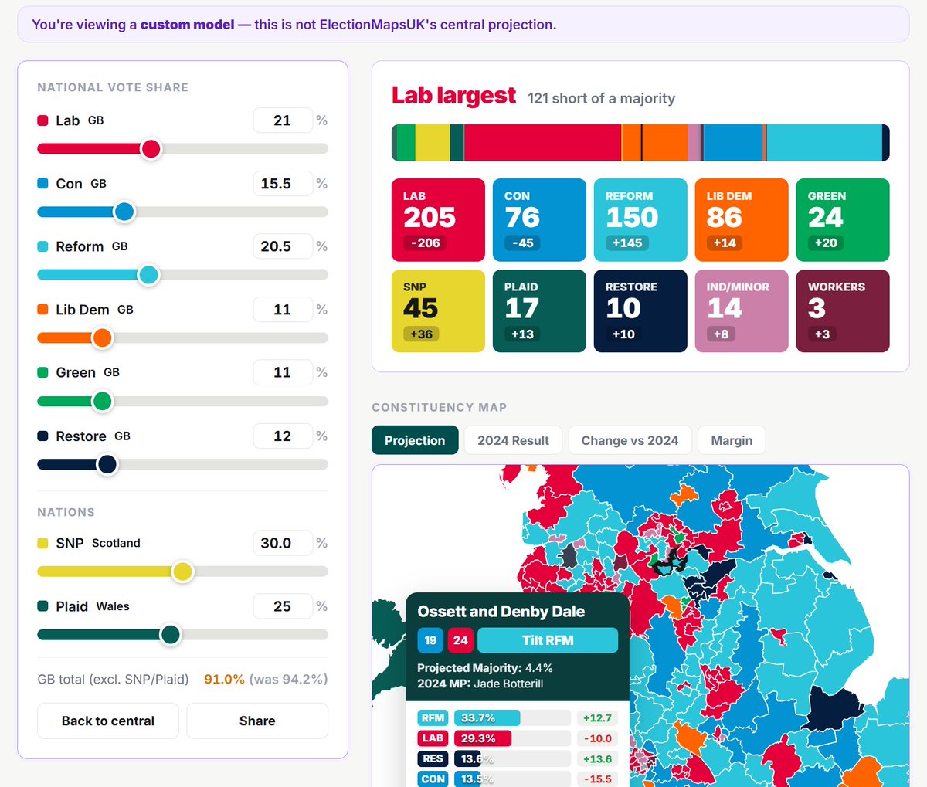Focus the SNP percentage input showing 30.0
927x787 pixels.
[x=283, y=543]
